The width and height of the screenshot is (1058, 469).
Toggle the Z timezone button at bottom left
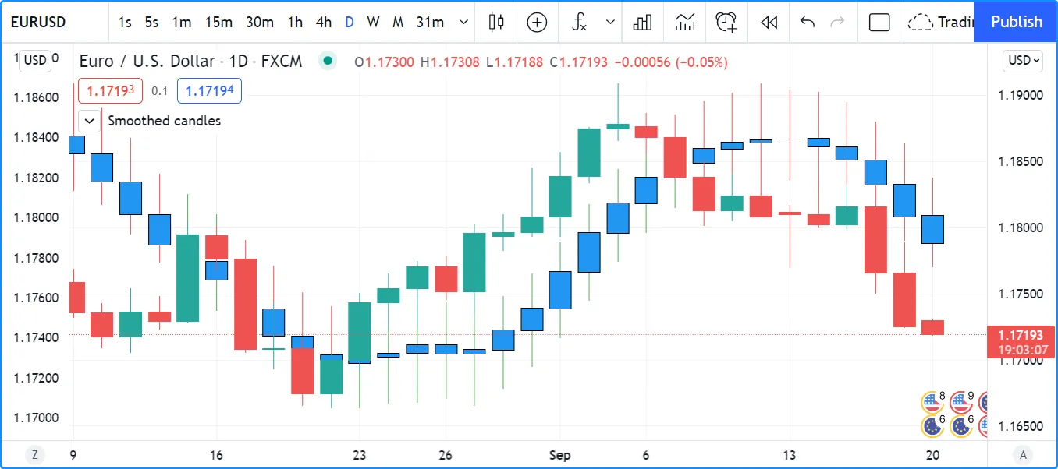(x=34, y=454)
